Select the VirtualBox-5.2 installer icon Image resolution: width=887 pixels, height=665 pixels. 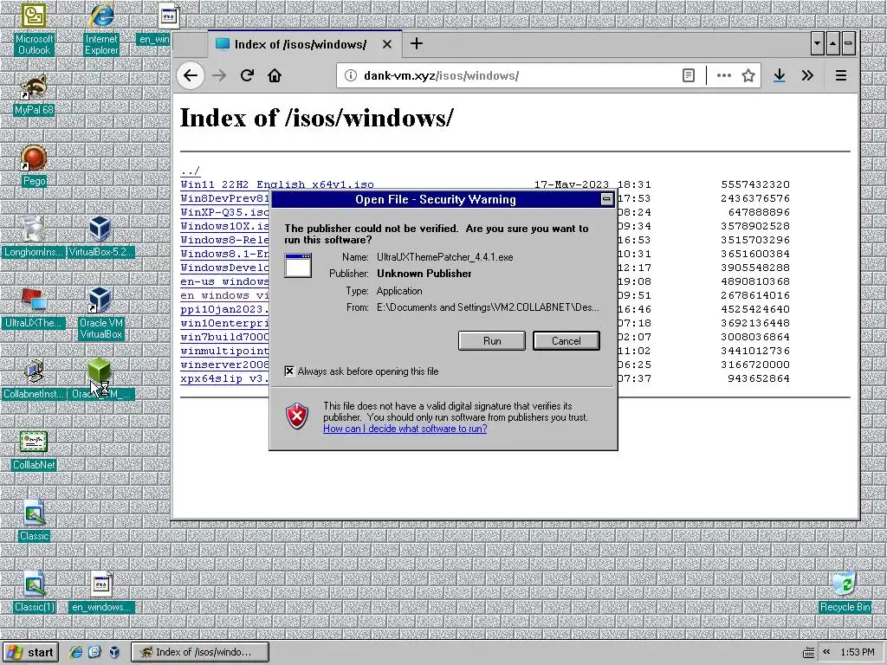(x=101, y=237)
